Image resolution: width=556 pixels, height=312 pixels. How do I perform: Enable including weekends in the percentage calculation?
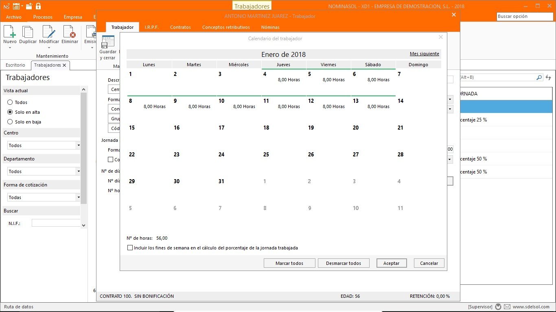click(130, 248)
